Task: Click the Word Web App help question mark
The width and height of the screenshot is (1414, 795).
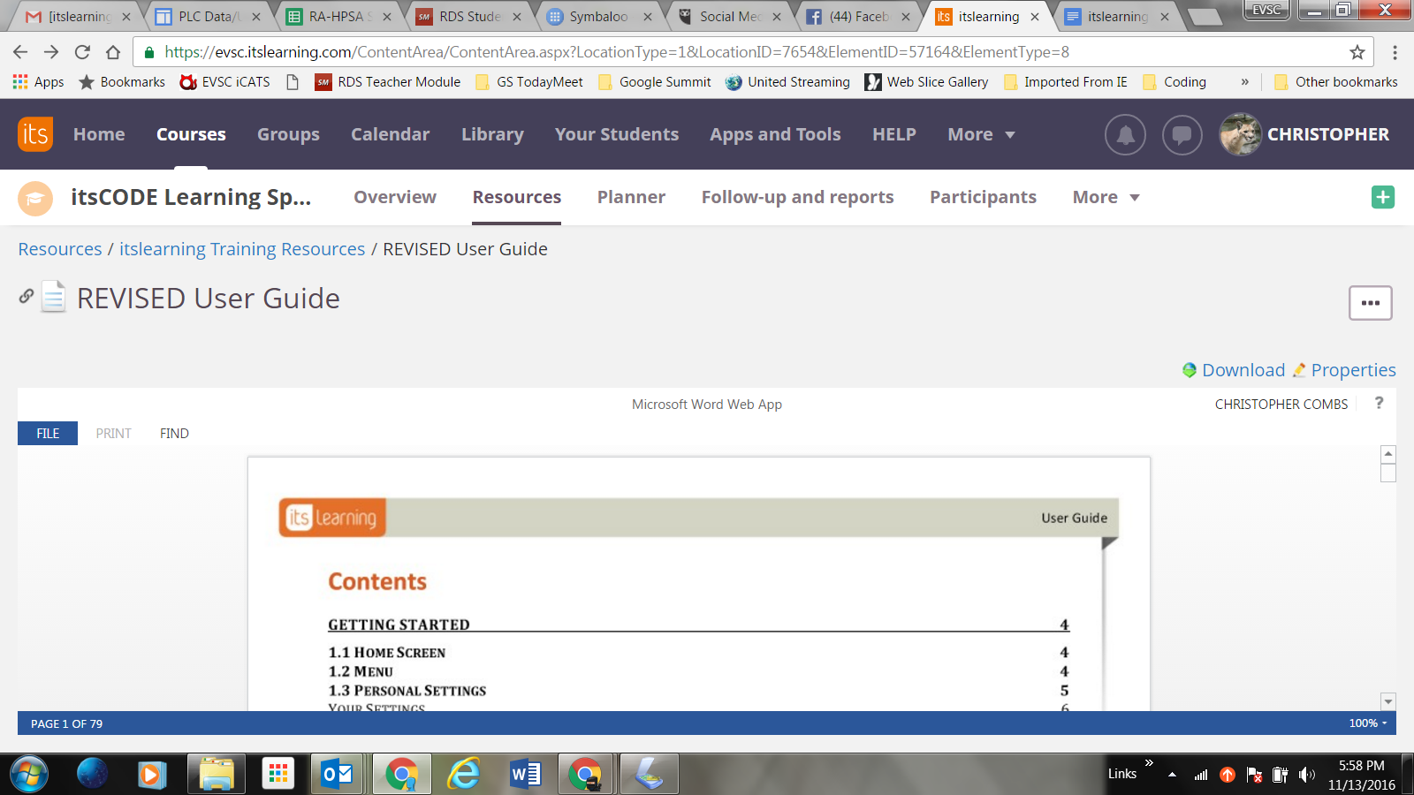Action: [x=1379, y=403]
